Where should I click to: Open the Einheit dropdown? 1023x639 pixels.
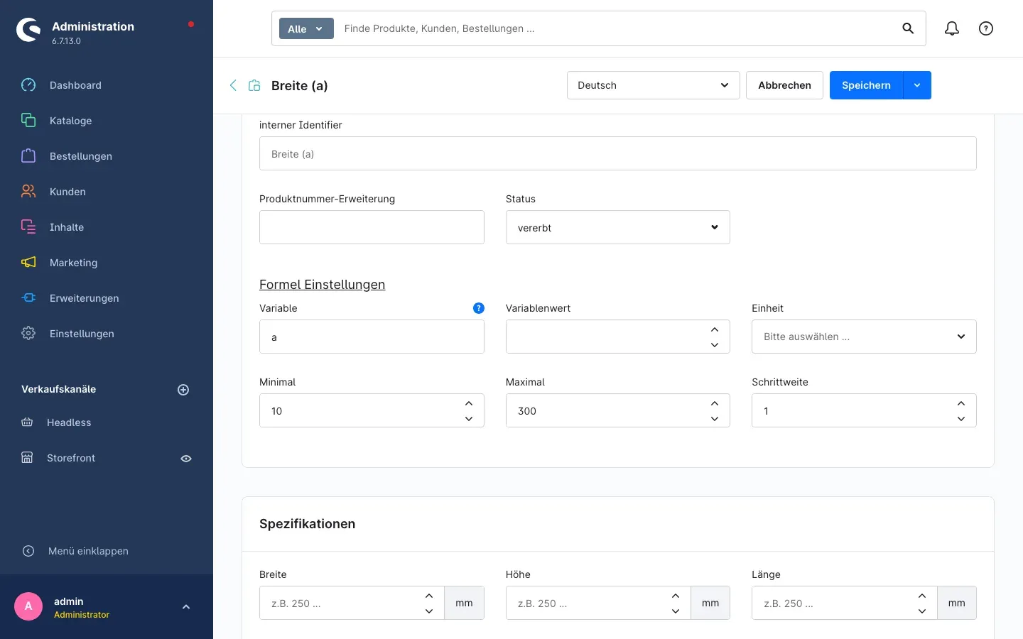click(x=864, y=337)
